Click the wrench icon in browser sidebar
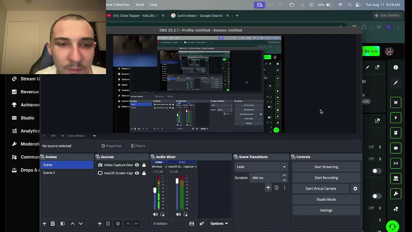Image resolution: width=412 pixels, height=232 pixels. (396, 194)
